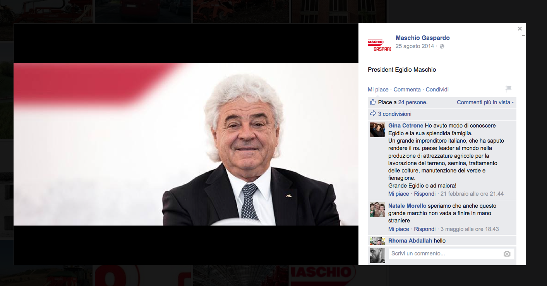Open the post date '25 agosto 2014'
547x286 pixels.
[414, 46]
